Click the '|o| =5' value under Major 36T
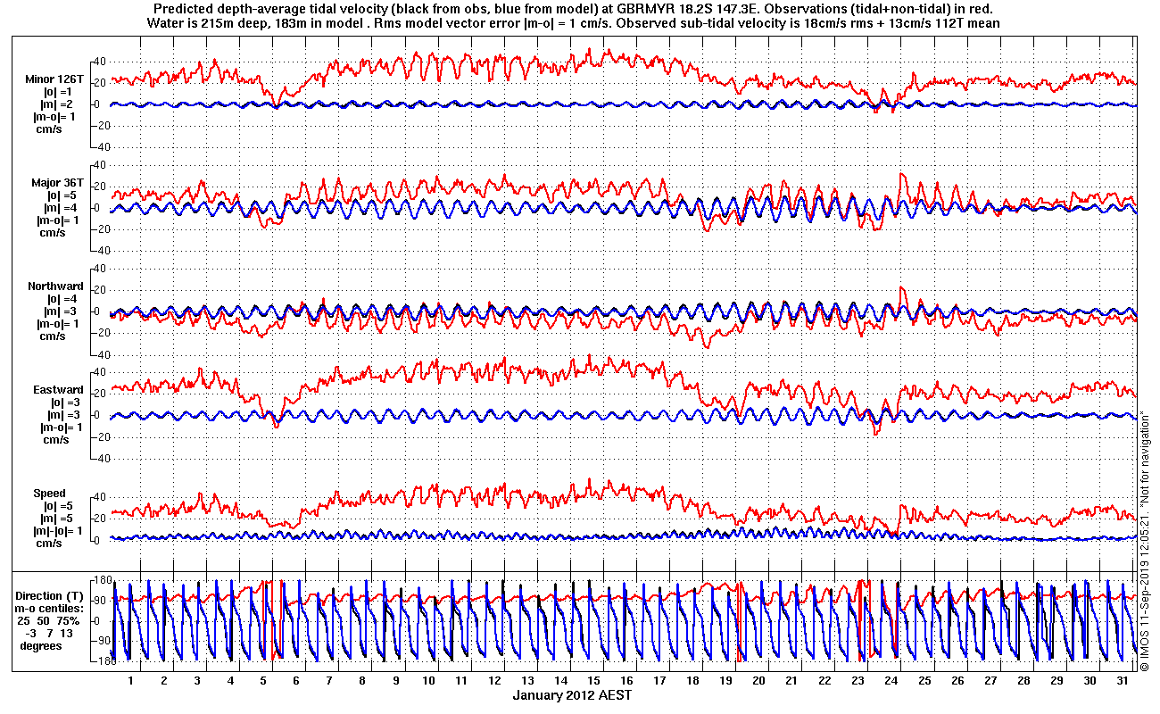The image size is (1160, 714). pos(62,195)
